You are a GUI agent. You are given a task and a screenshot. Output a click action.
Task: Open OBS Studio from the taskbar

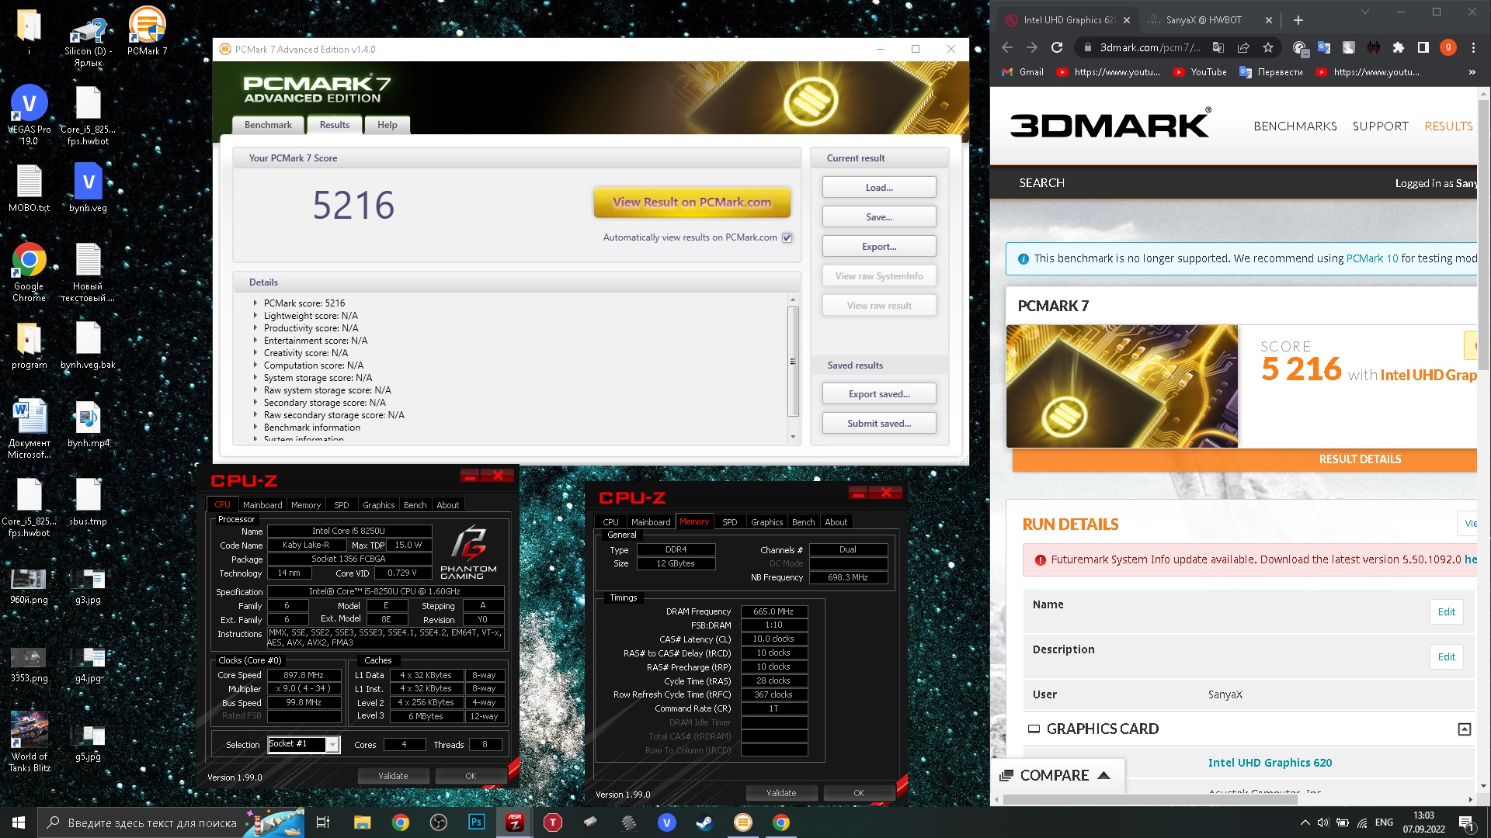[x=439, y=822]
